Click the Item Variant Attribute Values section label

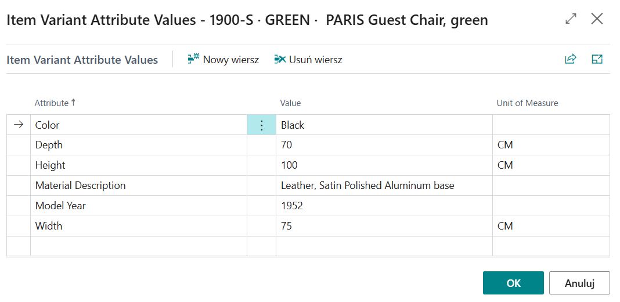point(82,60)
